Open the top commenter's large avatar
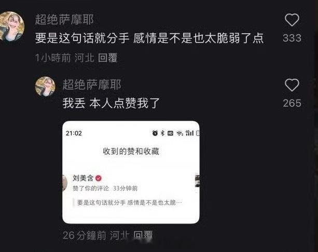This screenshot has width=318, height=252. pos(11,26)
